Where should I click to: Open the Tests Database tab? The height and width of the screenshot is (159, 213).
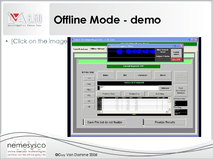pos(80,49)
